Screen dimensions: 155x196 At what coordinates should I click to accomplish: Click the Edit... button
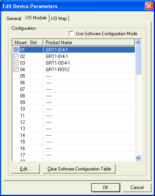(25, 169)
